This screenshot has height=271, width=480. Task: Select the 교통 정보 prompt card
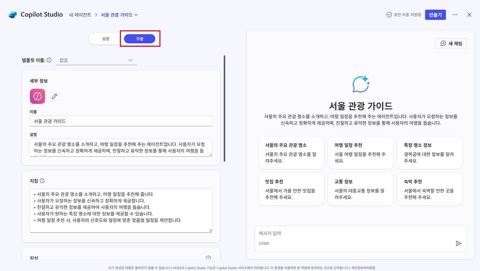click(361, 189)
